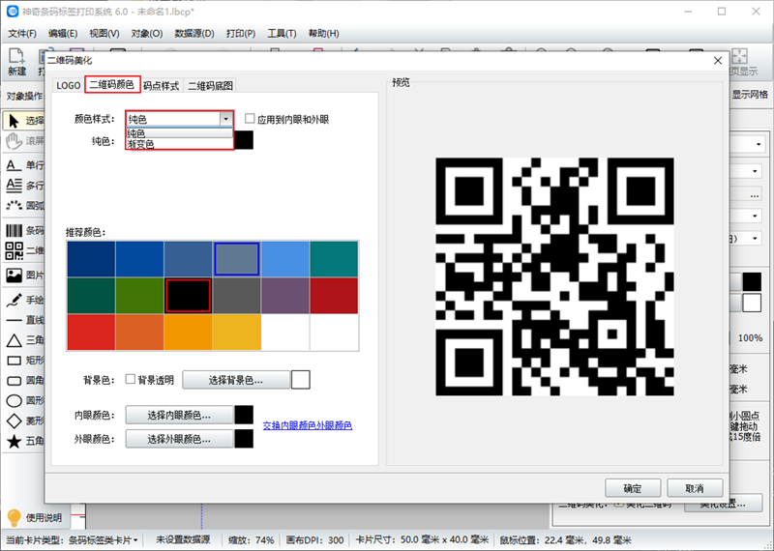The image size is (774, 551).
Task: Choose the picture tool icon
Action: click(x=14, y=275)
